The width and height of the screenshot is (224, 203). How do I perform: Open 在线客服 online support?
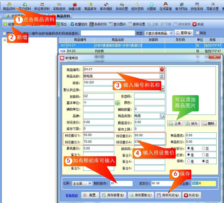[165, 7]
